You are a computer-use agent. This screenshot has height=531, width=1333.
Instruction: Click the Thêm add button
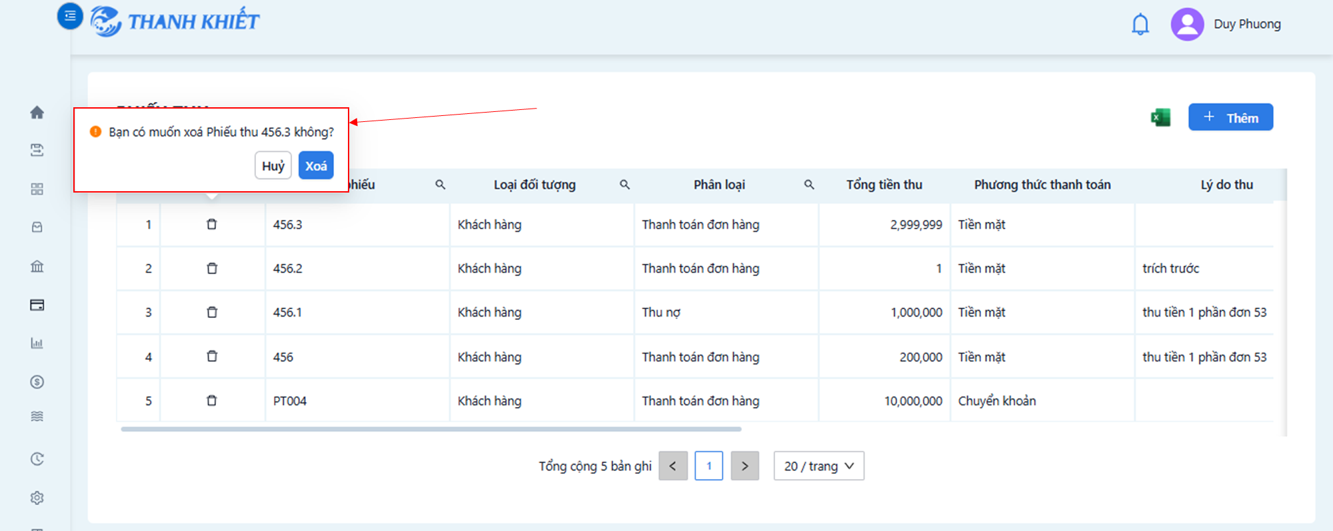[1230, 117]
